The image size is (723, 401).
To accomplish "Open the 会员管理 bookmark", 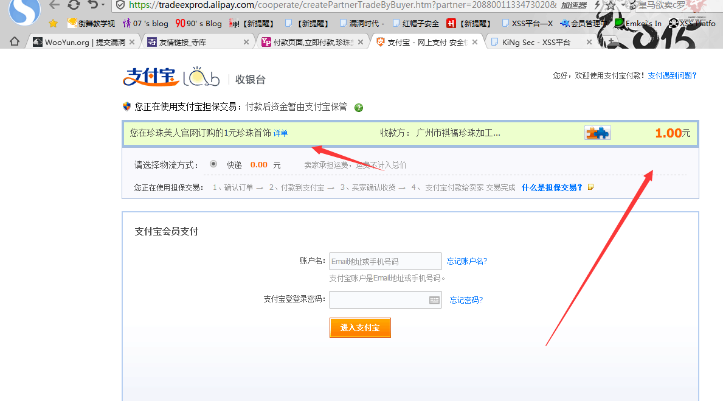I will [583, 23].
